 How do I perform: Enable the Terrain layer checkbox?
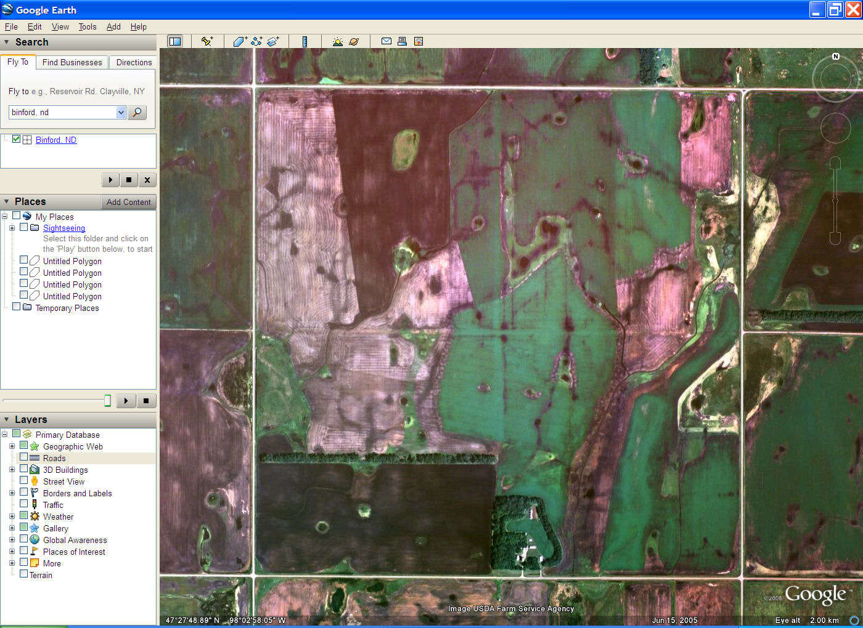click(x=23, y=574)
